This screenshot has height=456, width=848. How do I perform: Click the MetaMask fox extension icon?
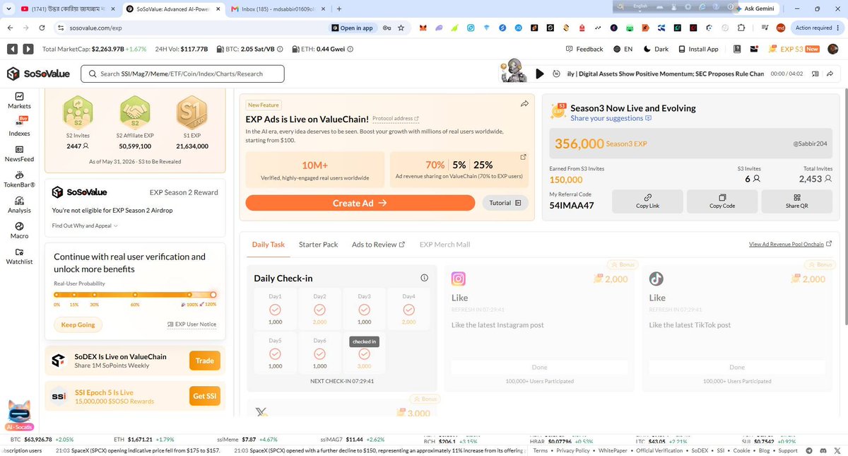click(x=423, y=28)
